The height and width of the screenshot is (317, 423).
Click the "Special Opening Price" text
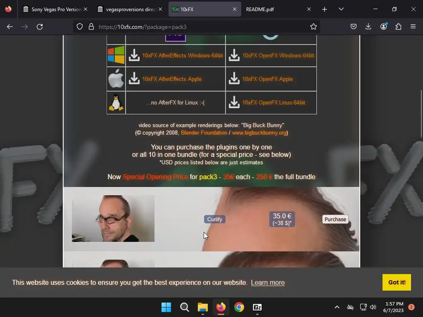tap(155, 177)
